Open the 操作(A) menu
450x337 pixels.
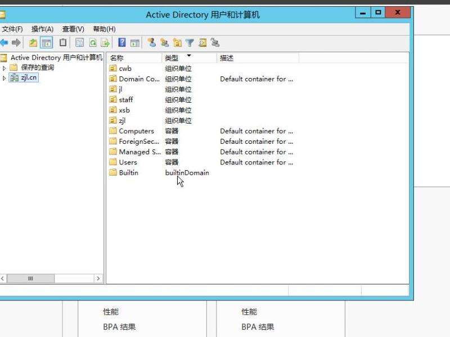coord(43,29)
